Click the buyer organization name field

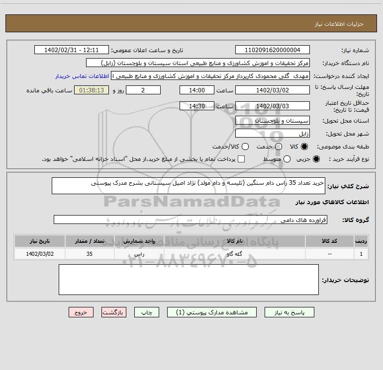tap(198, 63)
